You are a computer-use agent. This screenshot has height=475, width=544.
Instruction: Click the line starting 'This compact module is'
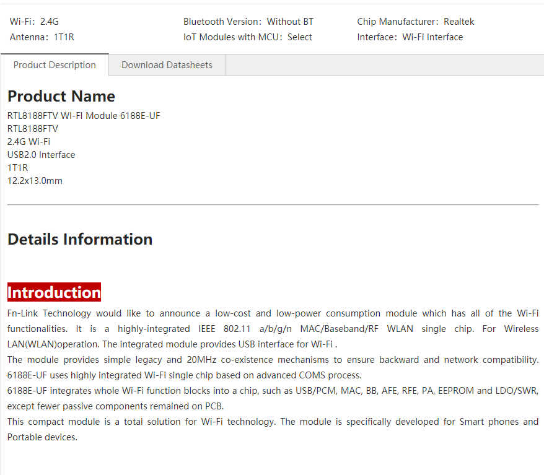coord(273,422)
